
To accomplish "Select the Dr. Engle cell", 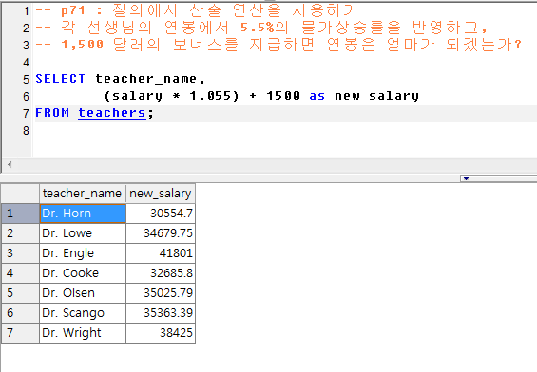I will click(83, 253).
